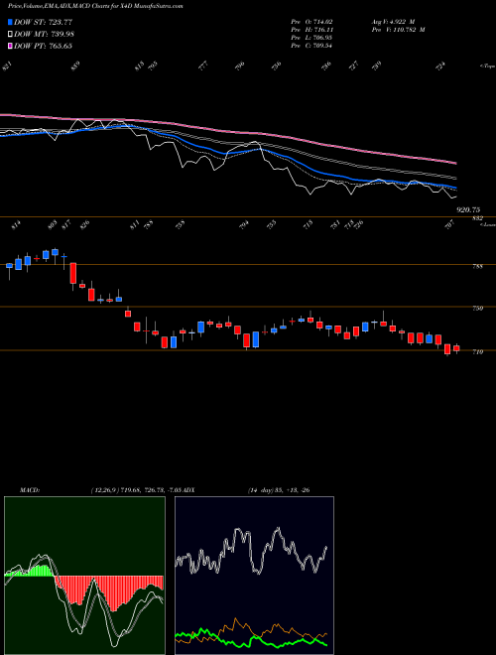The height and width of the screenshot is (655, 496).
Task: Click the 'Pre C: 709.54' close value
Action: pos(311,46)
